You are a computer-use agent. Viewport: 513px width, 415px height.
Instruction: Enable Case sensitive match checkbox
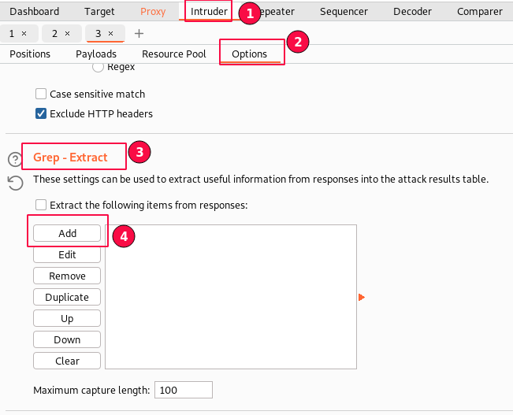(x=41, y=94)
